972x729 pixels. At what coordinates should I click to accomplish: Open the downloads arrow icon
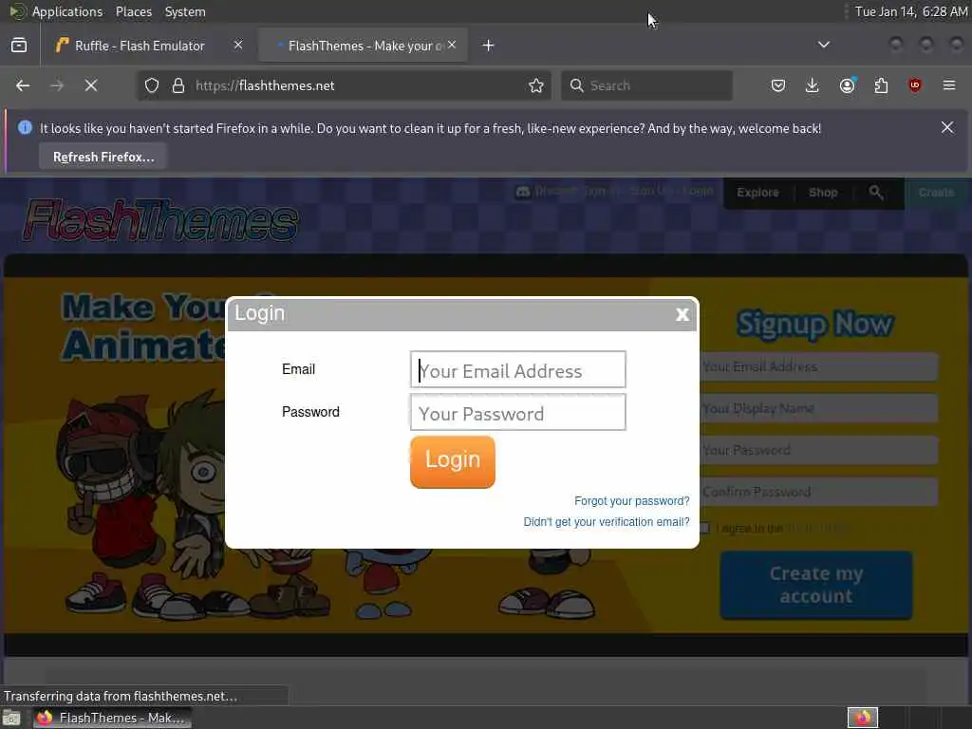(813, 85)
